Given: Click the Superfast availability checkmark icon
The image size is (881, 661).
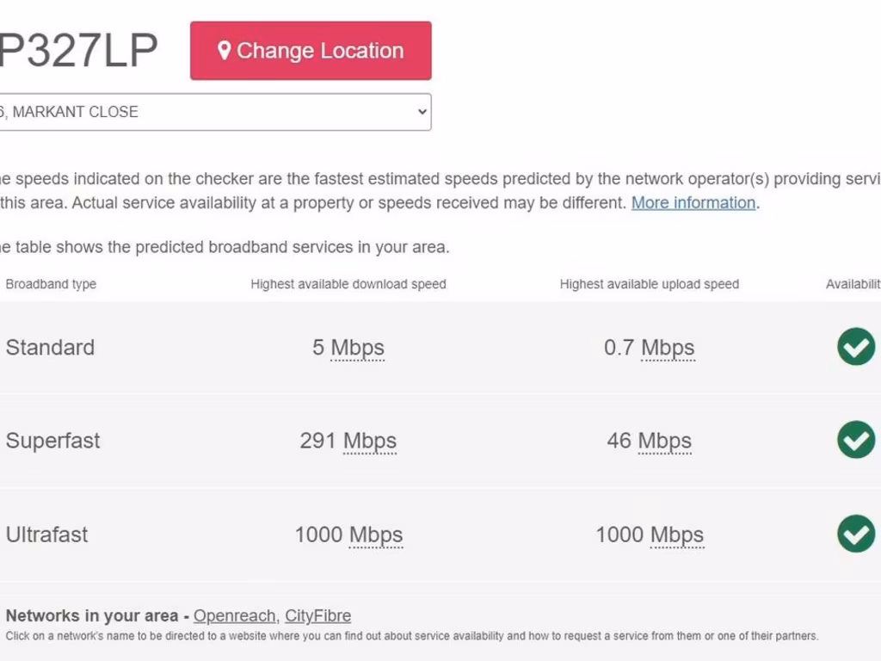Looking at the screenshot, I should tap(856, 440).
